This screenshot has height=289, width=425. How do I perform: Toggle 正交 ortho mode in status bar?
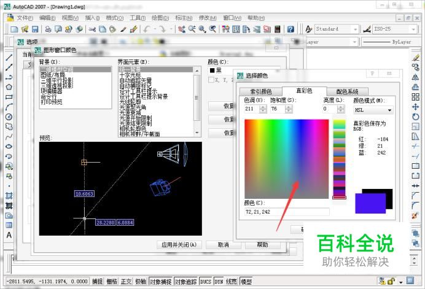(126, 282)
